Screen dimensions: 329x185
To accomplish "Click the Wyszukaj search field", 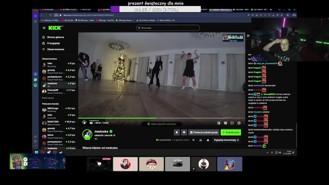I will (168, 28).
